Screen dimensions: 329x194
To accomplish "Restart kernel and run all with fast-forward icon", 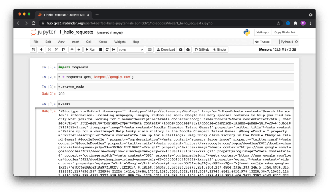I will coord(114,49).
